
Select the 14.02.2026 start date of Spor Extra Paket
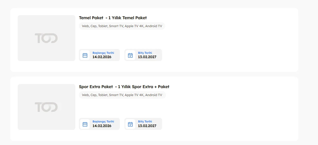(102, 126)
